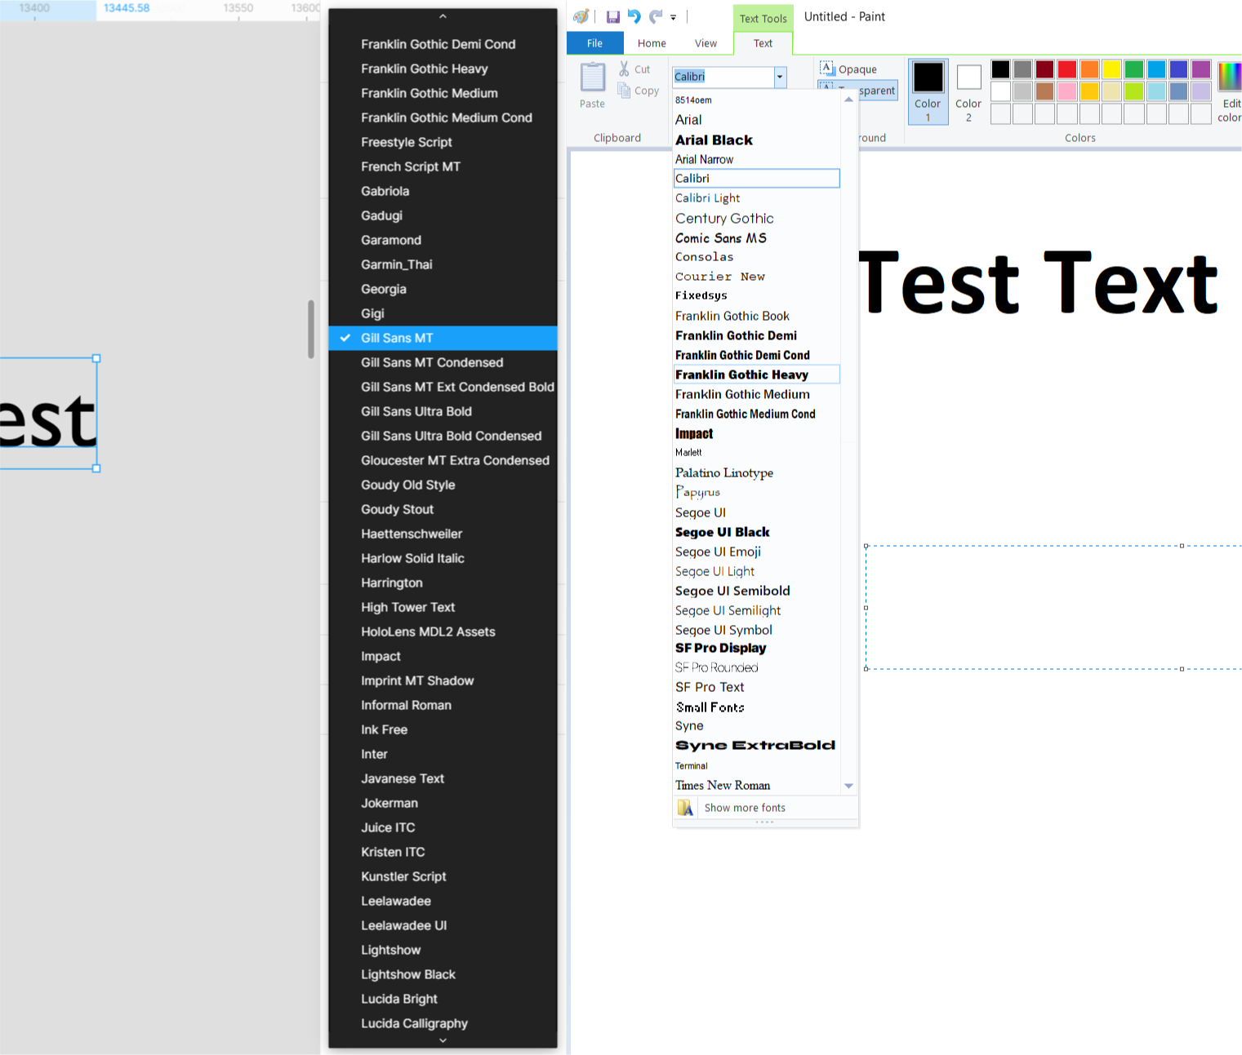Select Franklin Gothic Demi Cond in dark menu

pyautogui.click(x=443, y=44)
